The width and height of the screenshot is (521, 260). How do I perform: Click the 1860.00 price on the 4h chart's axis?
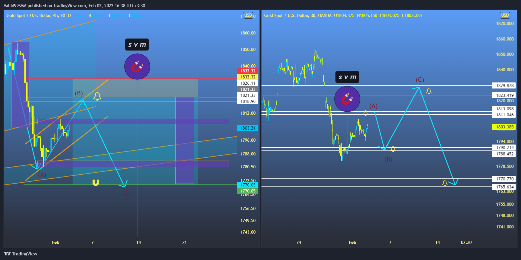[248, 33]
